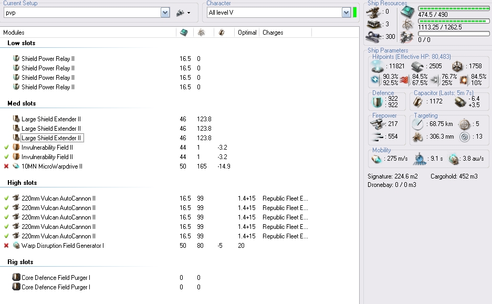Click the capacitor capacity icon showing 1172
The image size is (492, 304).
(x=417, y=102)
